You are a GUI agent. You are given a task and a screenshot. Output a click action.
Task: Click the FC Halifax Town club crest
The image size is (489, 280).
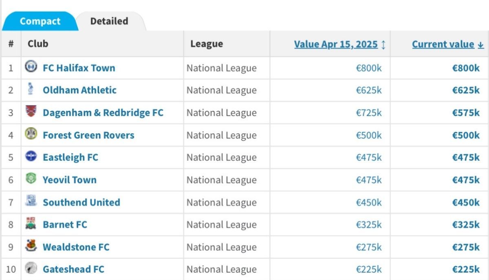(x=31, y=66)
